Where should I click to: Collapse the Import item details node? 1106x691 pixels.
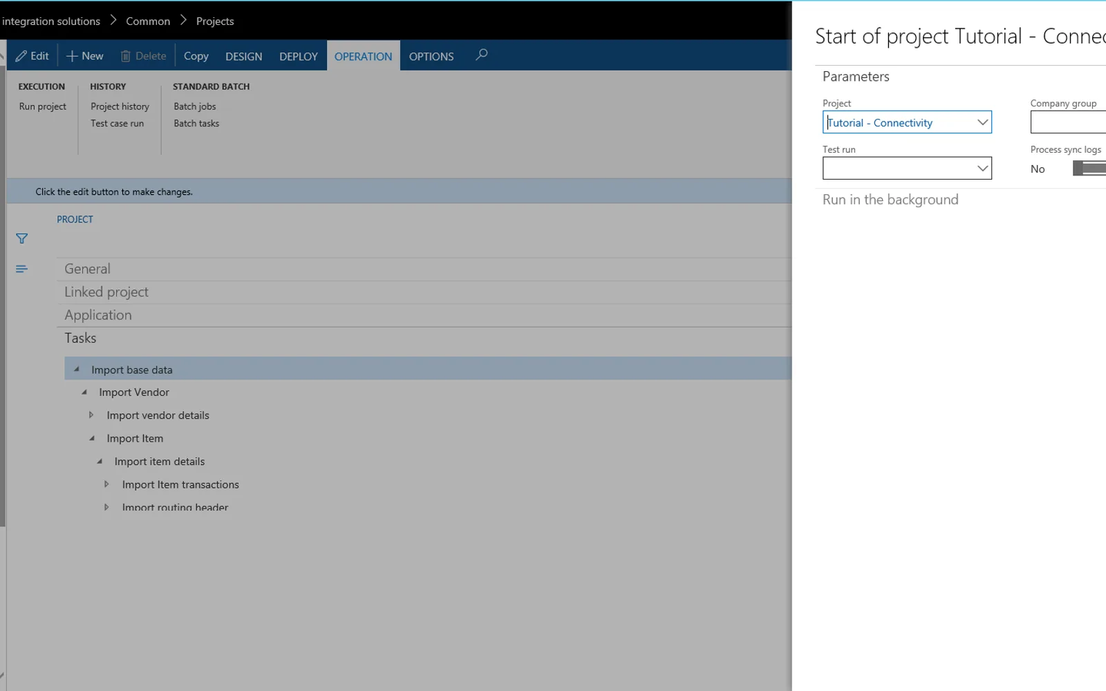pos(100,461)
